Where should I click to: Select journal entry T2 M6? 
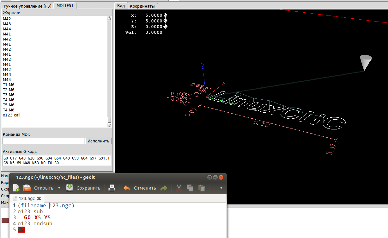(x=9, y=90)
